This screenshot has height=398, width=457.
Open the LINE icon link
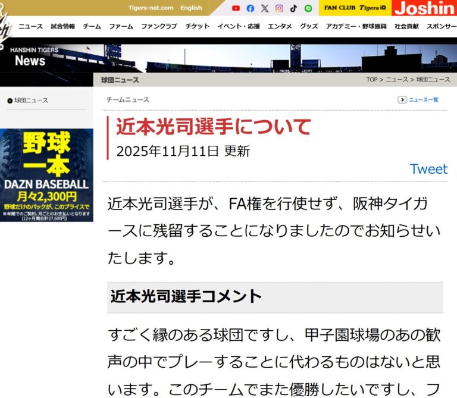point(308,8)
